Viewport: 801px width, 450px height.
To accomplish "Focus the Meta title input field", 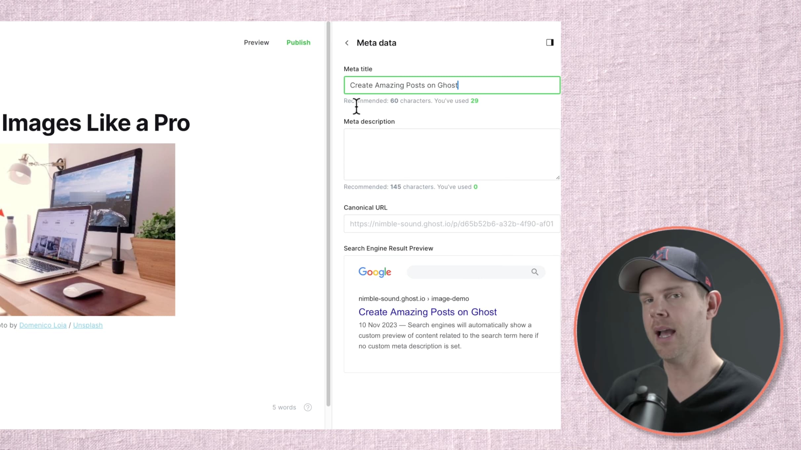I will pyautogui.click(x=452, y=85).
